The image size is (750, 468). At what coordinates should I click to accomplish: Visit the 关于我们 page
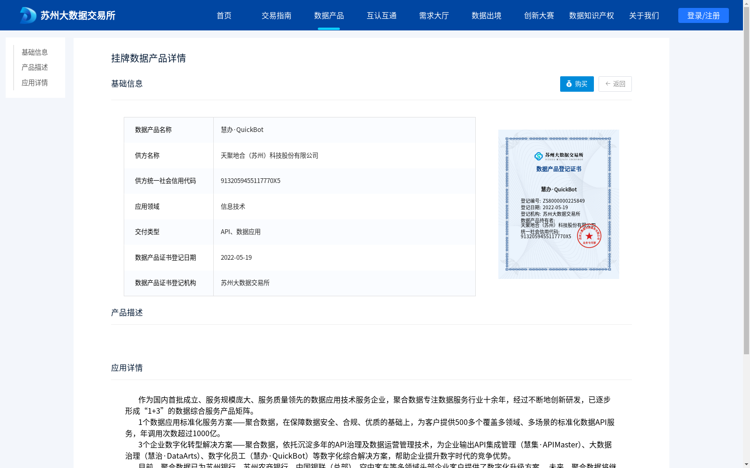pyautogui.click(x=644, y=15)
